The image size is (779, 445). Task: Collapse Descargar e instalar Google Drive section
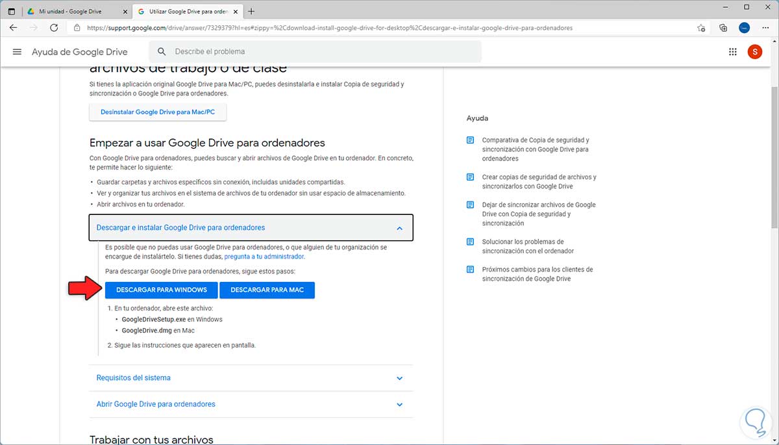click(399, 228)
